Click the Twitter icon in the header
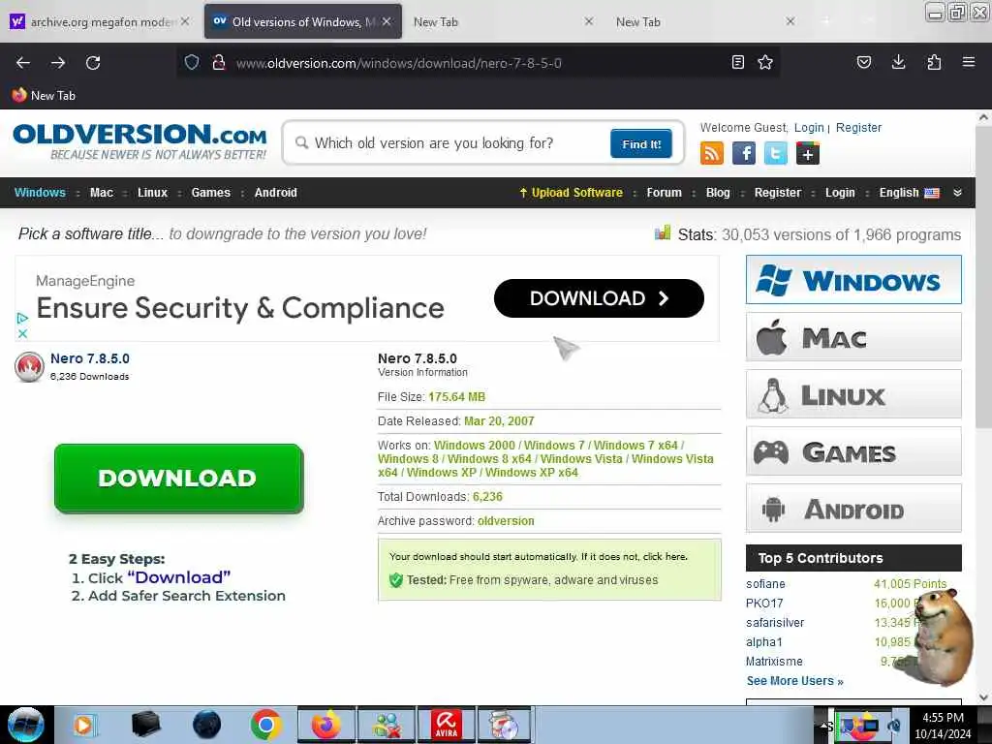 point(776,153)
